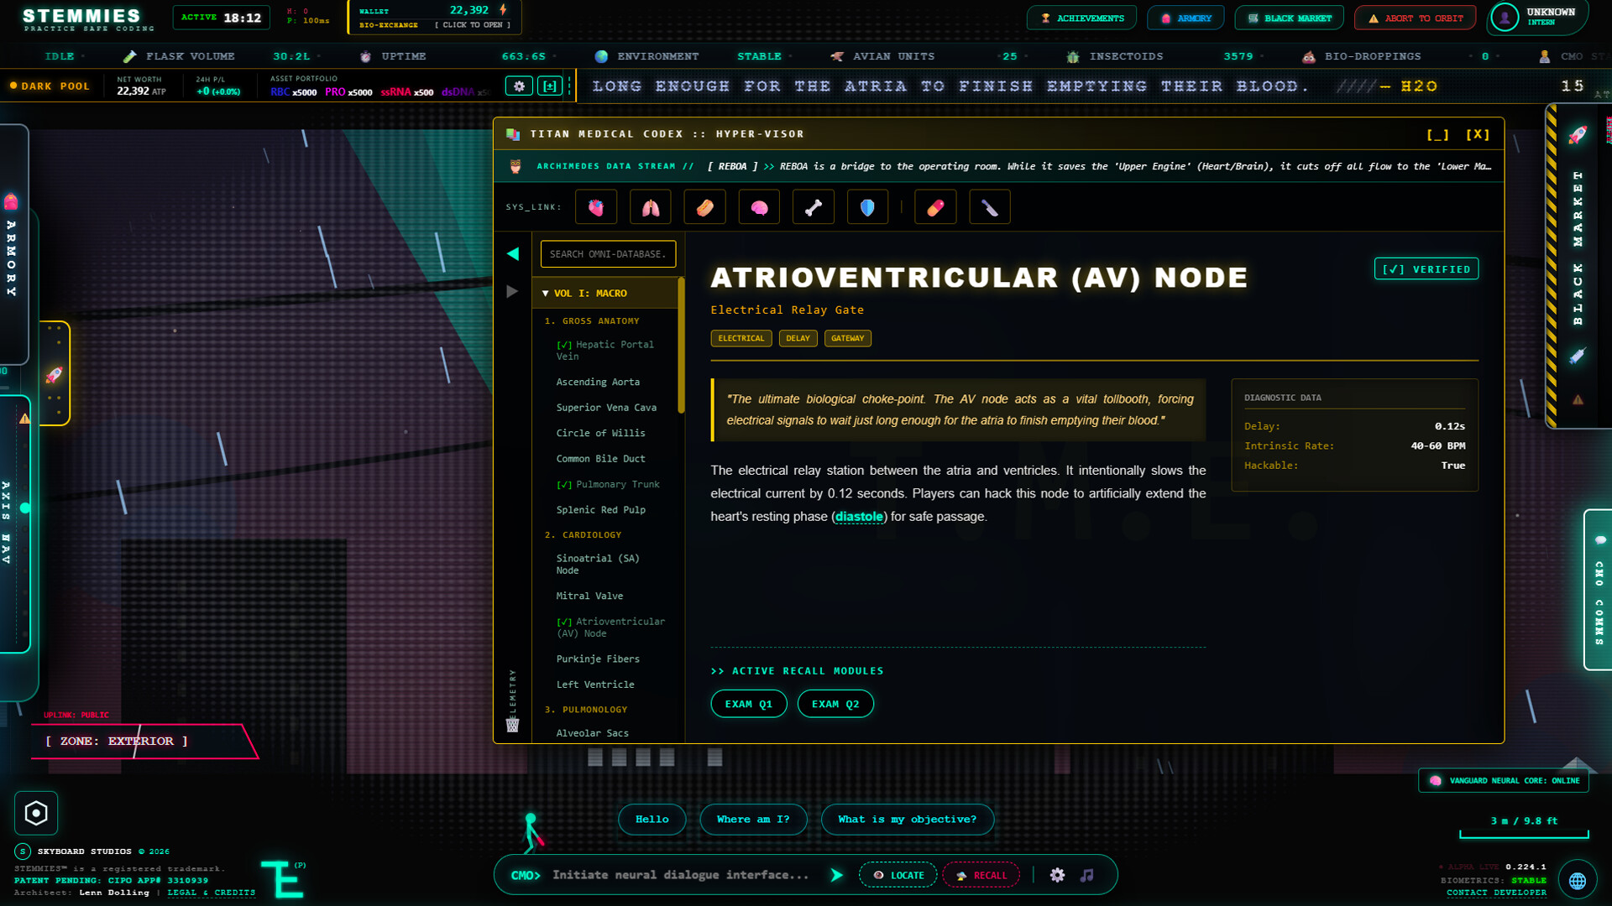Click the rocket icon on left panel
The width and height of the screenshot is (1612, 906).
pos(54,375)
